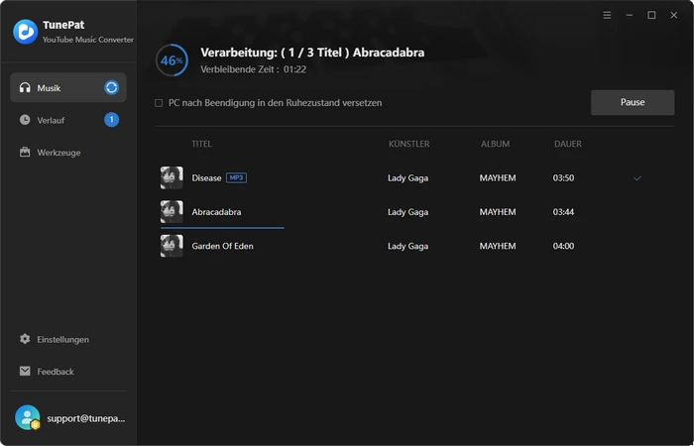Click the blue badge showing 1
The height and width of the screenshot is (446, 694).
click(x=111, y=120)
